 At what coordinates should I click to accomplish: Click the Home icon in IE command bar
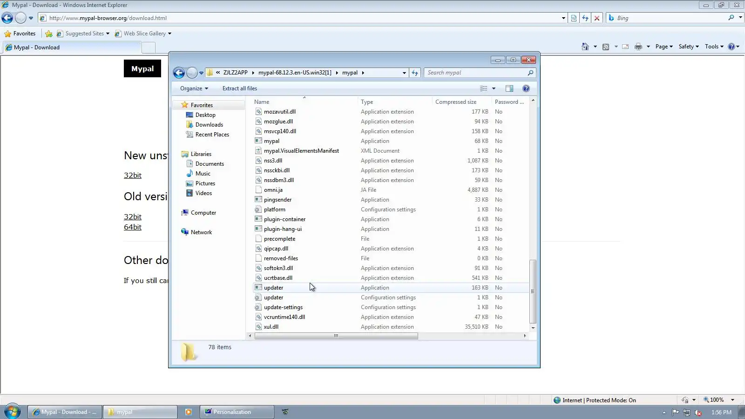click(x=585, y=47)
